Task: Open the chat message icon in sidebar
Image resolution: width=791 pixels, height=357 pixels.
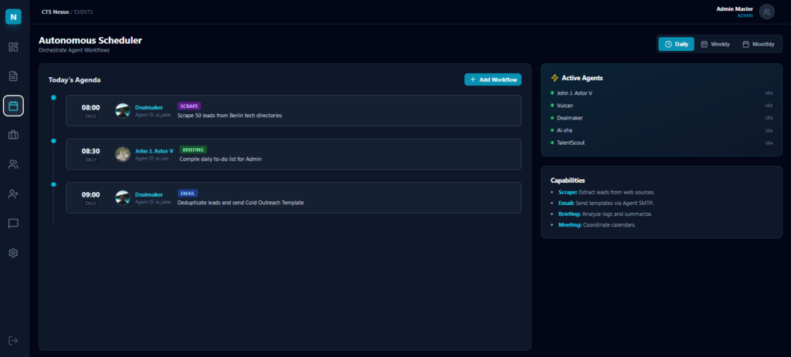Action: (13, 224)
